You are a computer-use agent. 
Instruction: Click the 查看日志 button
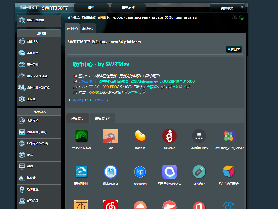coord(234,49)
